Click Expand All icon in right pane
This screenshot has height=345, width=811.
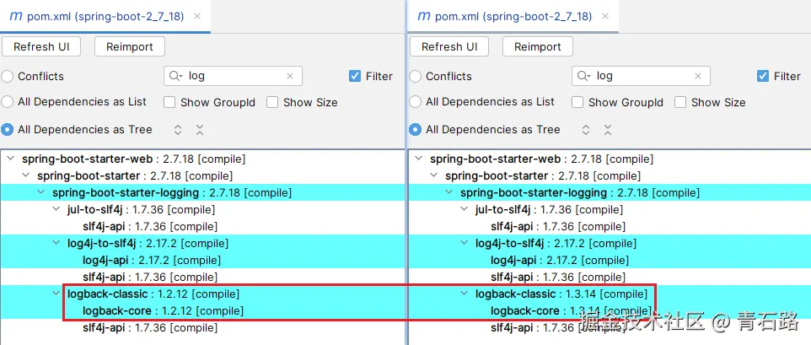pos(586,129)
